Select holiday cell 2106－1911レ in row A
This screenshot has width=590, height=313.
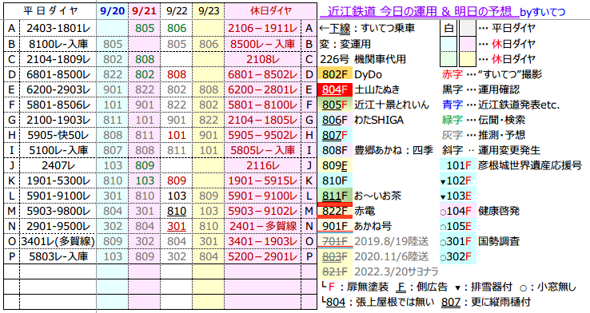tap(263, 29)
